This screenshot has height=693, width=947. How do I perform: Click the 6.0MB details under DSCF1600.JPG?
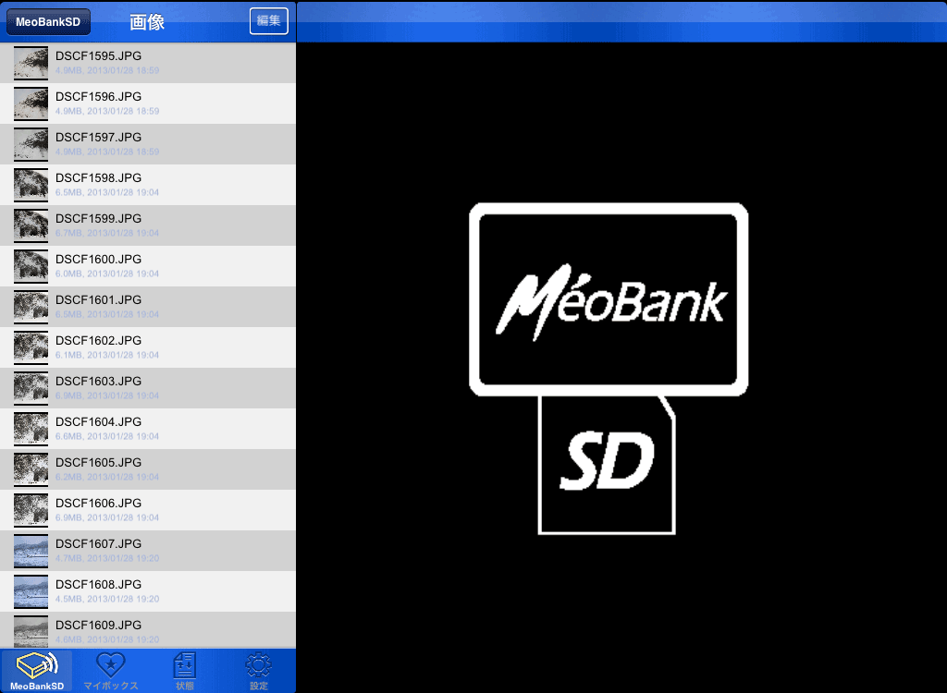[x=107, y=274]
